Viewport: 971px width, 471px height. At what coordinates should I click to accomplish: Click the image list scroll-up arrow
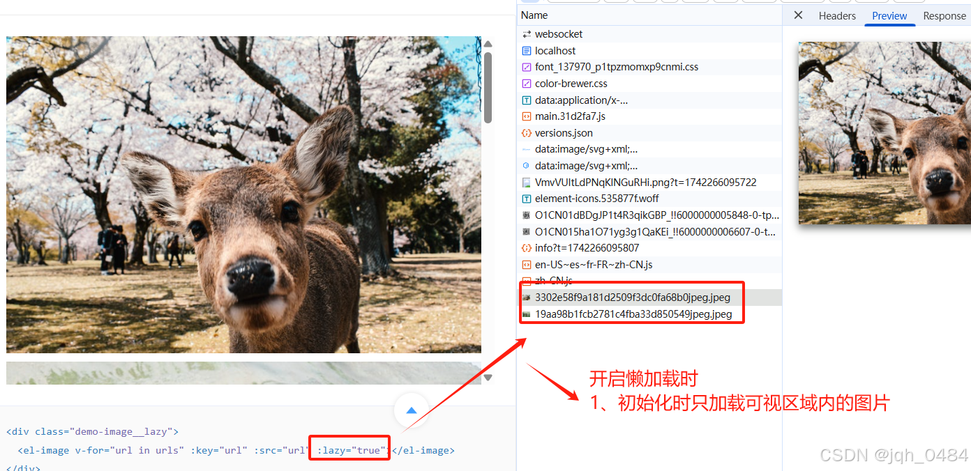[x=488, y=44]
